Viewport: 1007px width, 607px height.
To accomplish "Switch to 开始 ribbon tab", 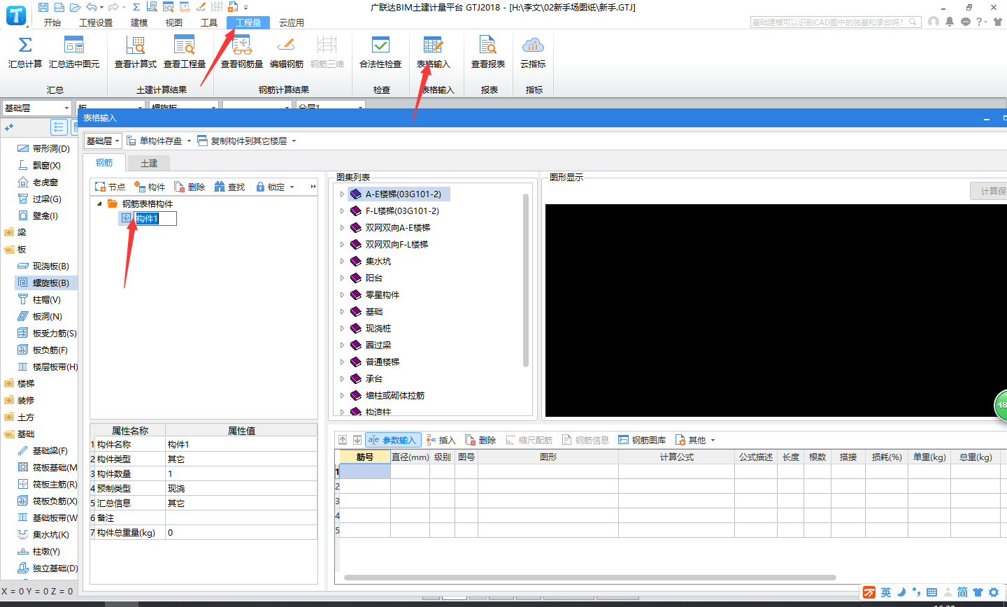I will [x=52, y=22].
